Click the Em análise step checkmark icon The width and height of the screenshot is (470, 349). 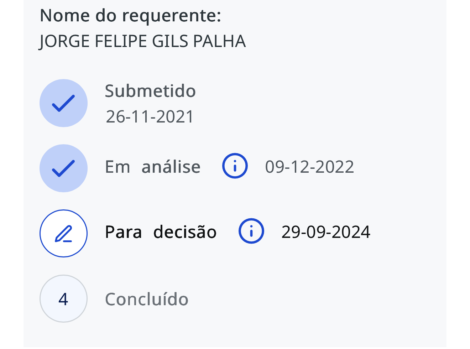click(x=63, y=168)
